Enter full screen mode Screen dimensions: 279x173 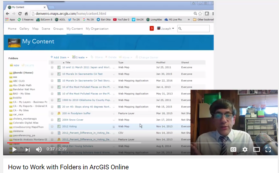coord(268,150)
